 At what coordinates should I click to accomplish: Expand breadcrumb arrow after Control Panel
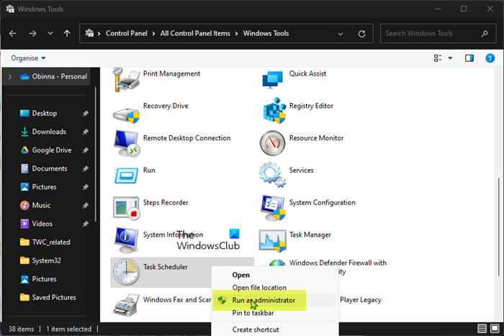(x=153, y=33)
